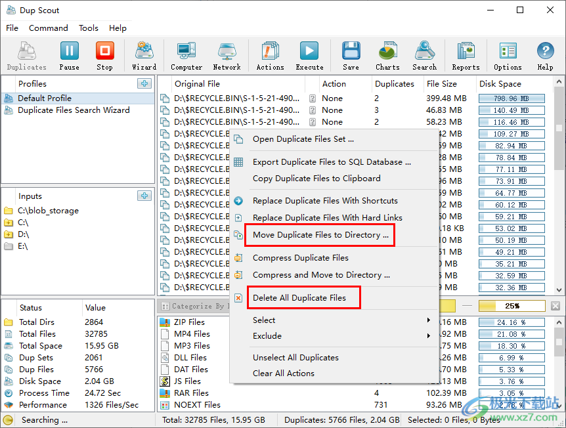Choose Delete All Duplicate Files
This screenshot has width=566, height=428.
[x=299, y=298]
